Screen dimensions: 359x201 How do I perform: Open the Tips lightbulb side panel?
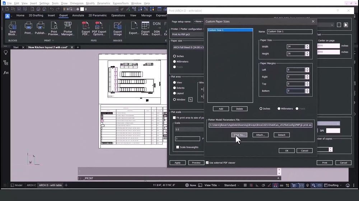6,53
